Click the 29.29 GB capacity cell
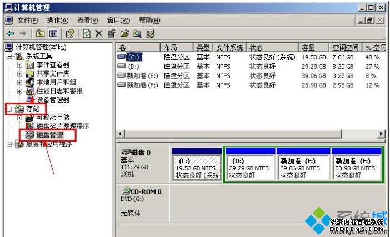 pyautogui.click(x=314, y=67)
